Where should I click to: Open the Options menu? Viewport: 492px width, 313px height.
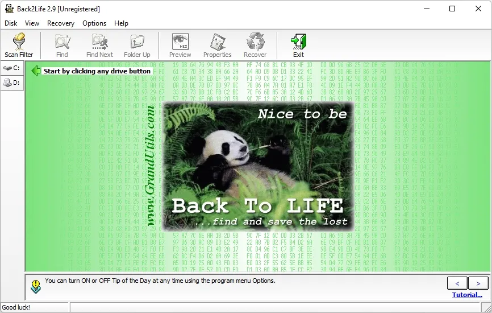94,23
